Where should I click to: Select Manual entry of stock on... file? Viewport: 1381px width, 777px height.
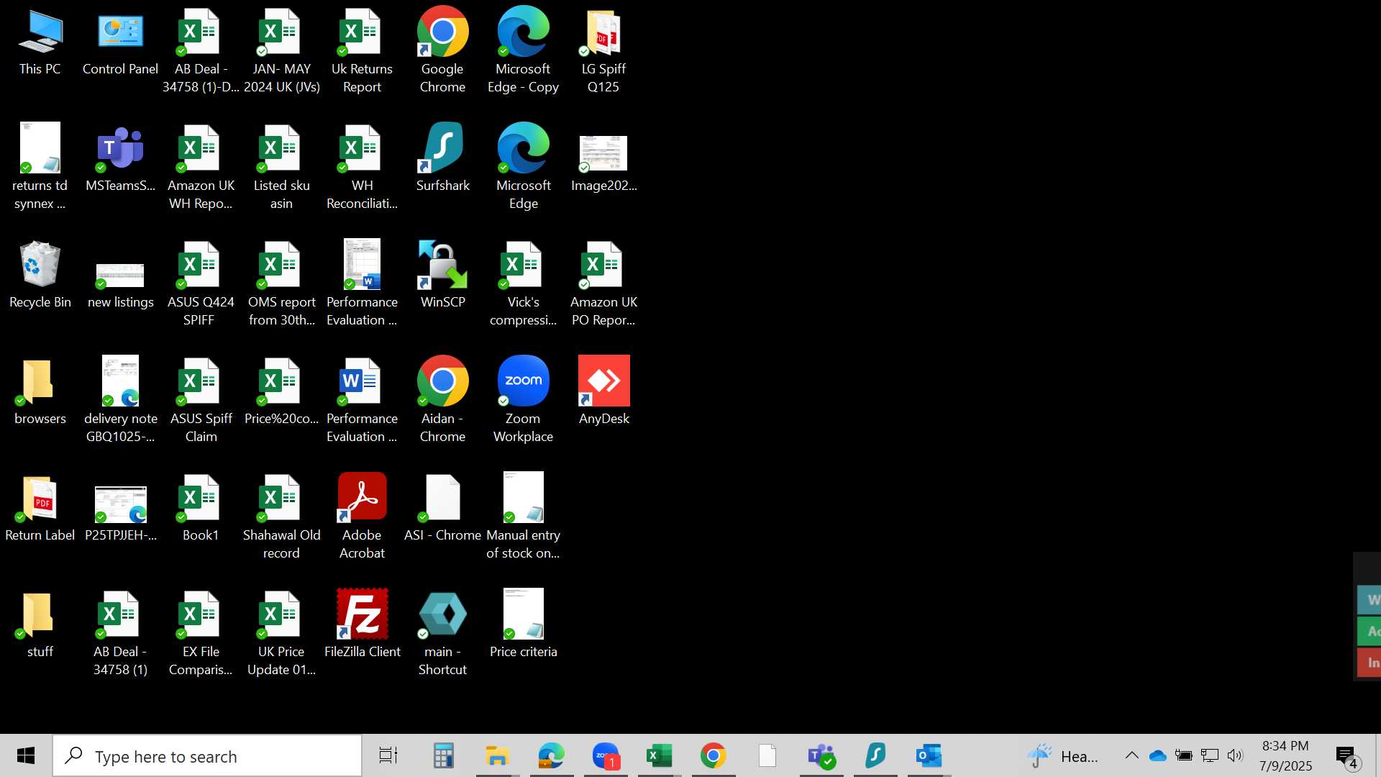point(523,517)
